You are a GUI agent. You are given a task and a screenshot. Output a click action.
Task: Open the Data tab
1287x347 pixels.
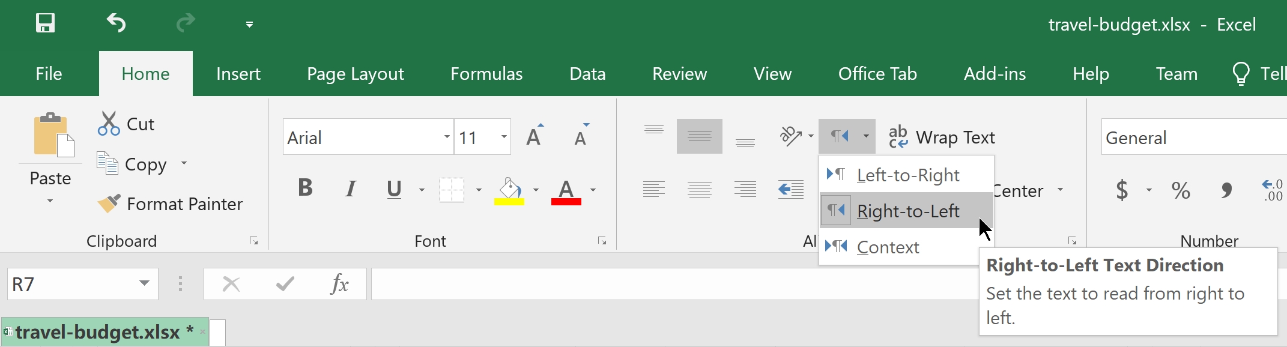(587, 74)
